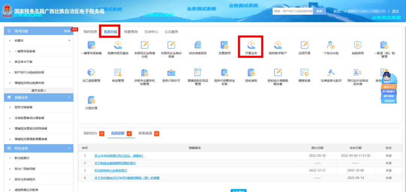Switch to 我要查询 tab

pos(131,32)
